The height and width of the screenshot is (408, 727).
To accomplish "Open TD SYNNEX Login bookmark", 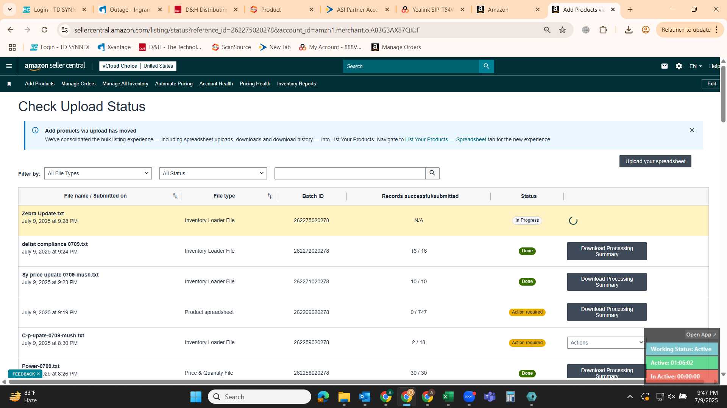I will pyautogui.click(x=60, y=47).
